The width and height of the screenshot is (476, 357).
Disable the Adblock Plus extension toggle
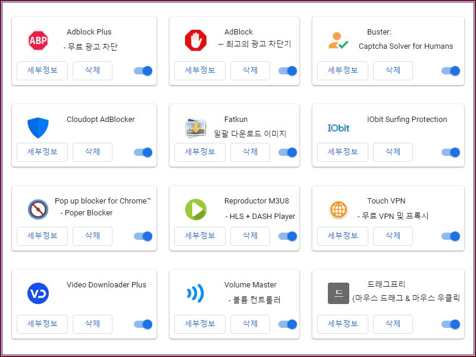(143, 71)
